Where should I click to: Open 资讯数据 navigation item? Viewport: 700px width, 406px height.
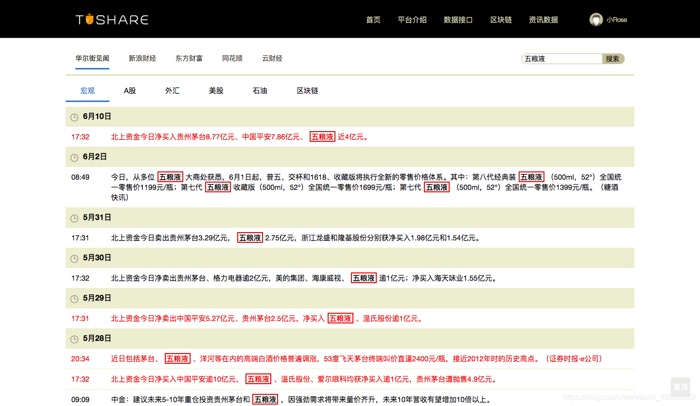[543, 19]
